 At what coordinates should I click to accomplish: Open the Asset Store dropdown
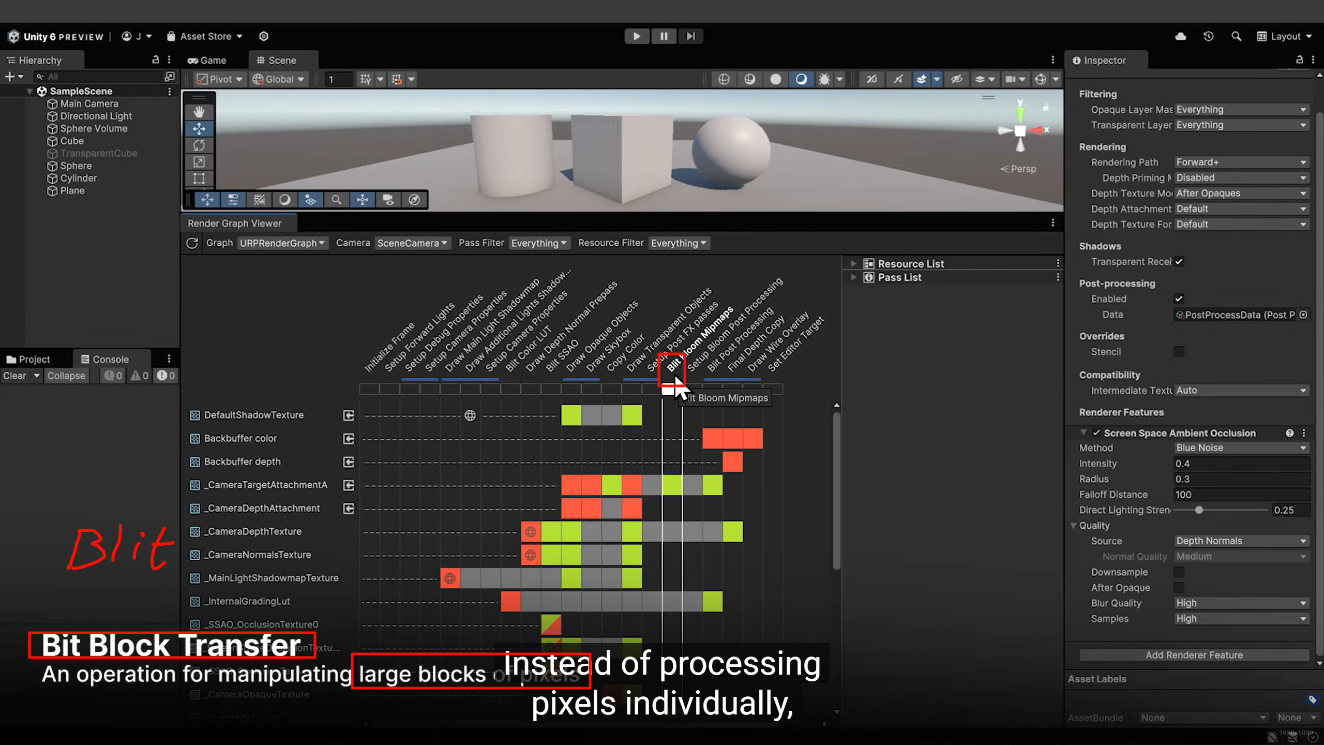[205, 36]
